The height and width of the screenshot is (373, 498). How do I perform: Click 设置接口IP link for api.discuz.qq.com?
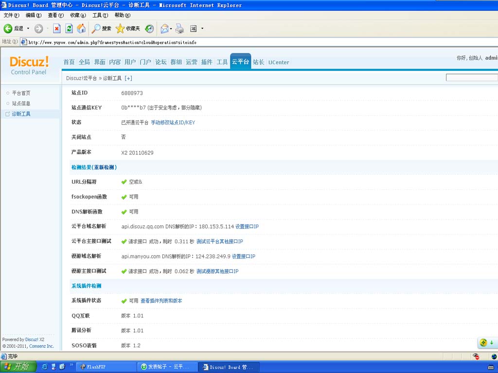coord(247,226)
